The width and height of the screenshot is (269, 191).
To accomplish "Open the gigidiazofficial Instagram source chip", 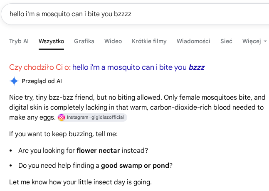I will [92, 118].
